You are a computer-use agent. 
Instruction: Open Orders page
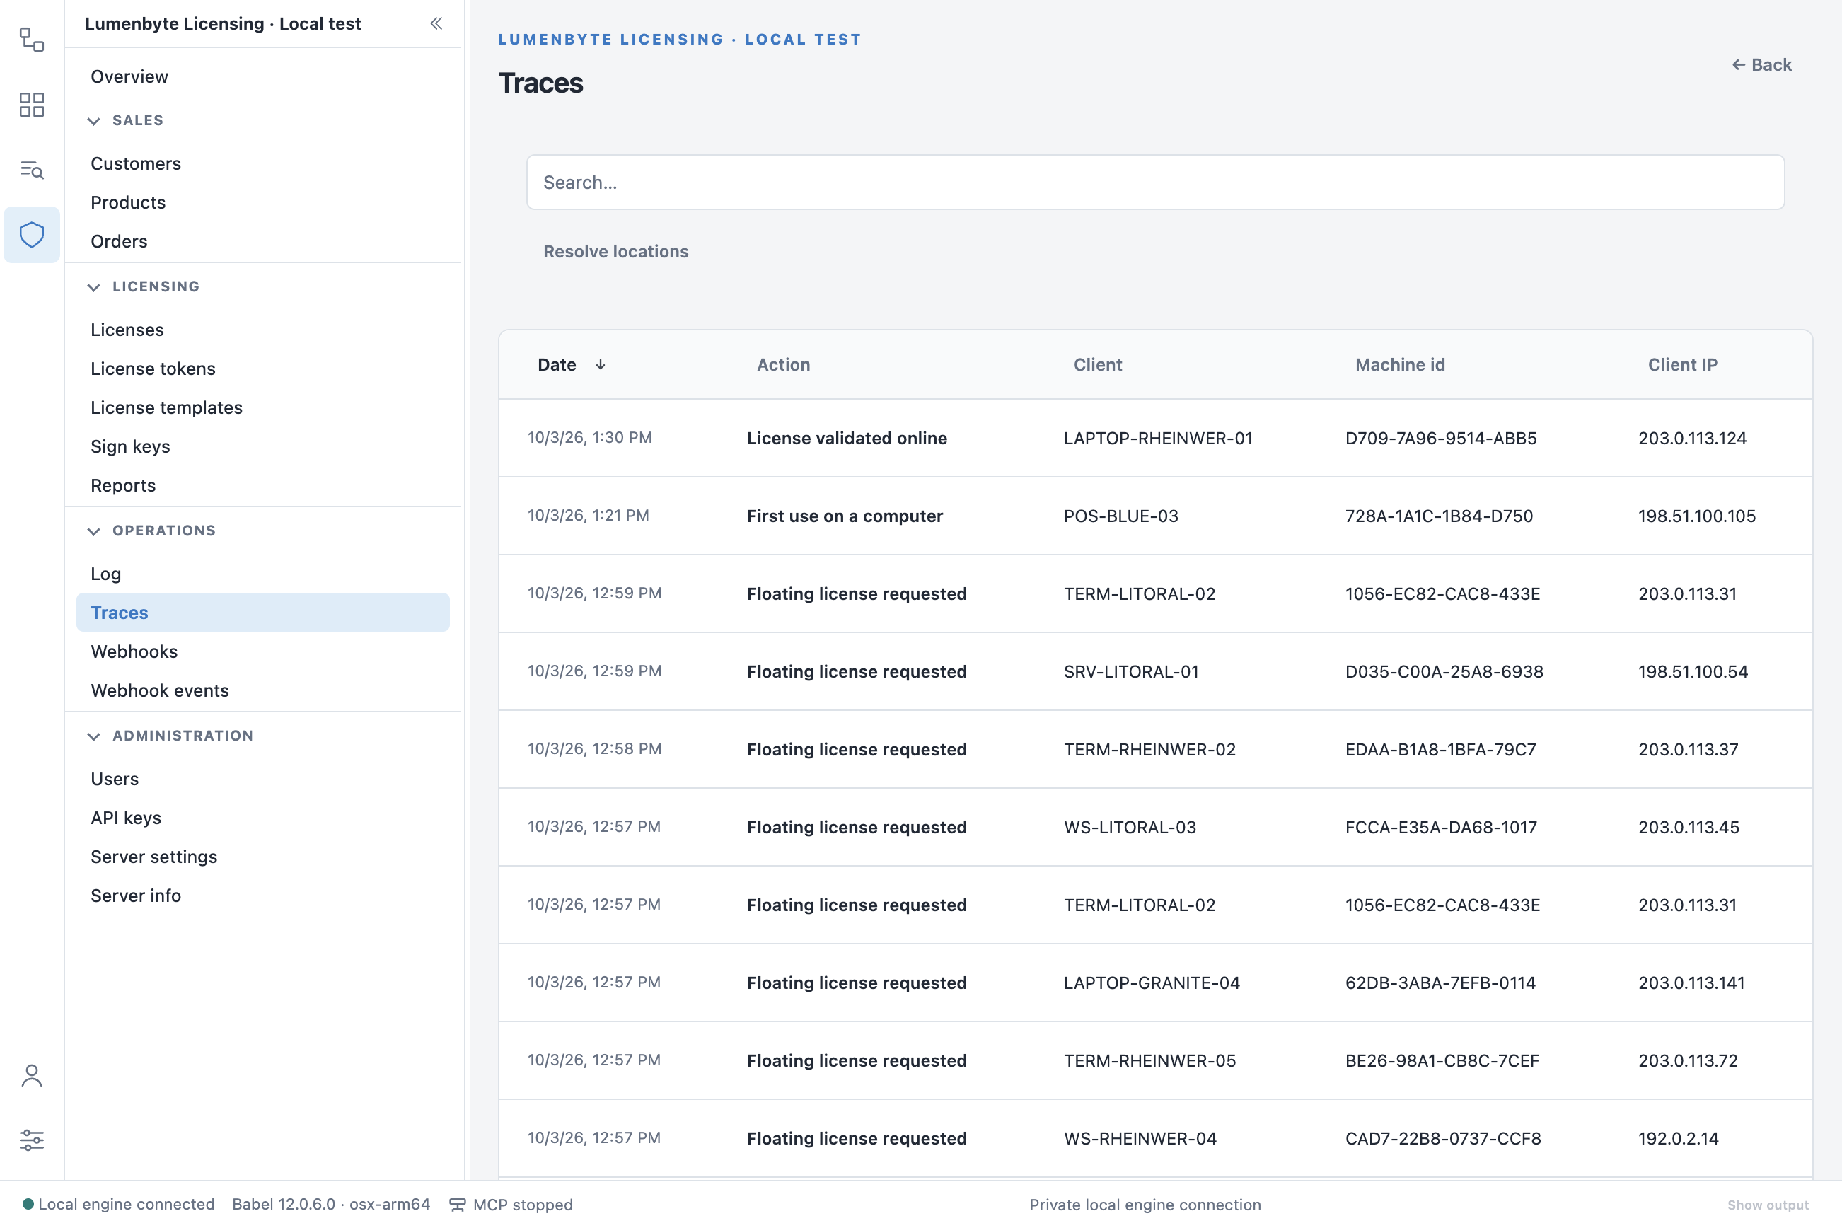pos(263,241)
